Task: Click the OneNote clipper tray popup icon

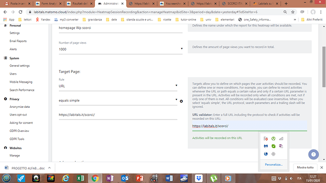Action: (281, 146)
